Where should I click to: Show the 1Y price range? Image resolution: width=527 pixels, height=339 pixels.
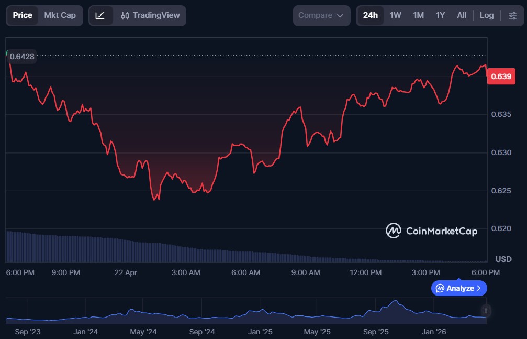pyautogui.click(x=440, y=15)
